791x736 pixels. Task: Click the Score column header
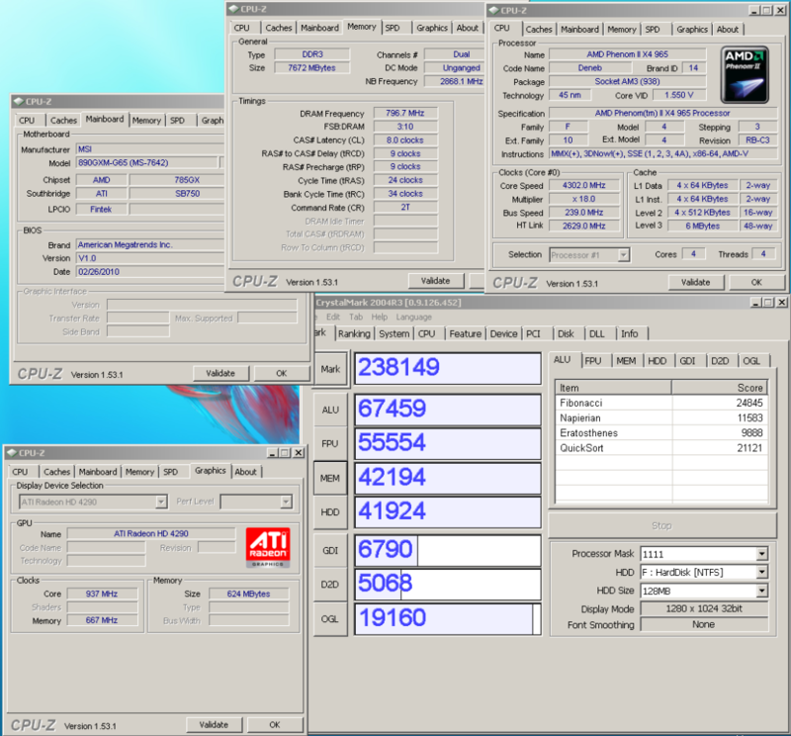click(719, 388)
